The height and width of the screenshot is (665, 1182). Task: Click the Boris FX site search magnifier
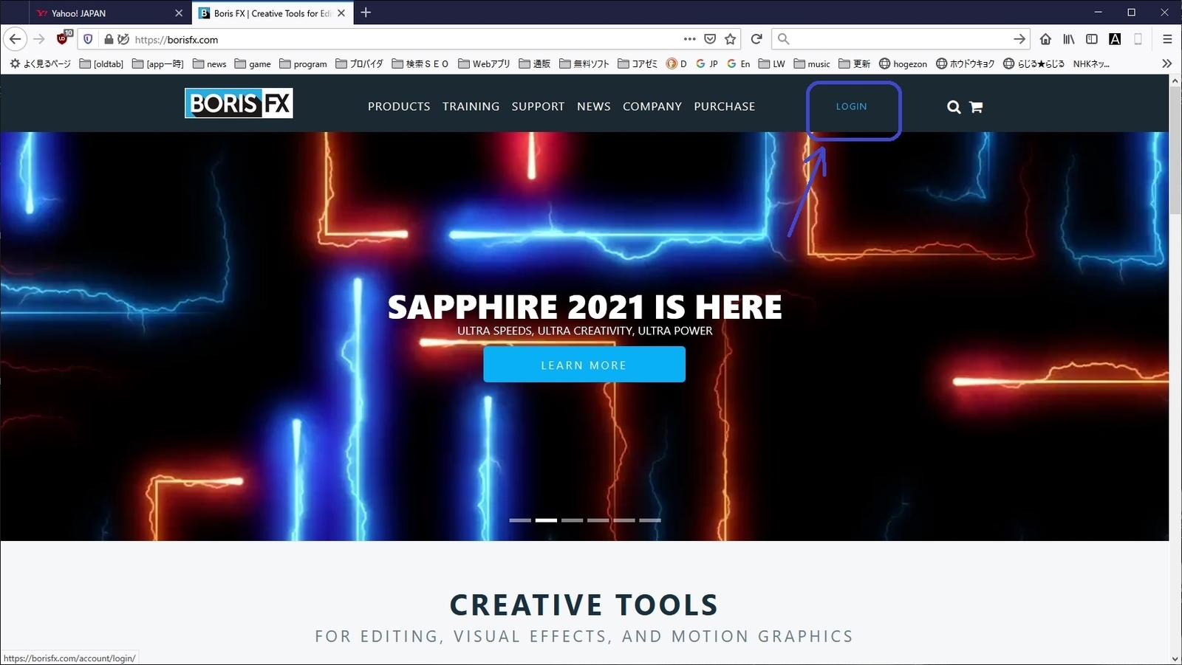coord(954,107)
